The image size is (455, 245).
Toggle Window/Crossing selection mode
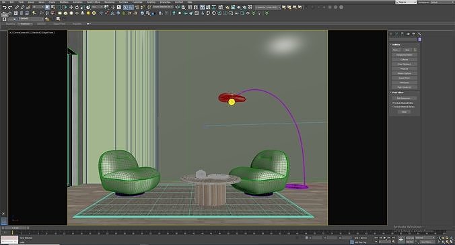[65, 7]
